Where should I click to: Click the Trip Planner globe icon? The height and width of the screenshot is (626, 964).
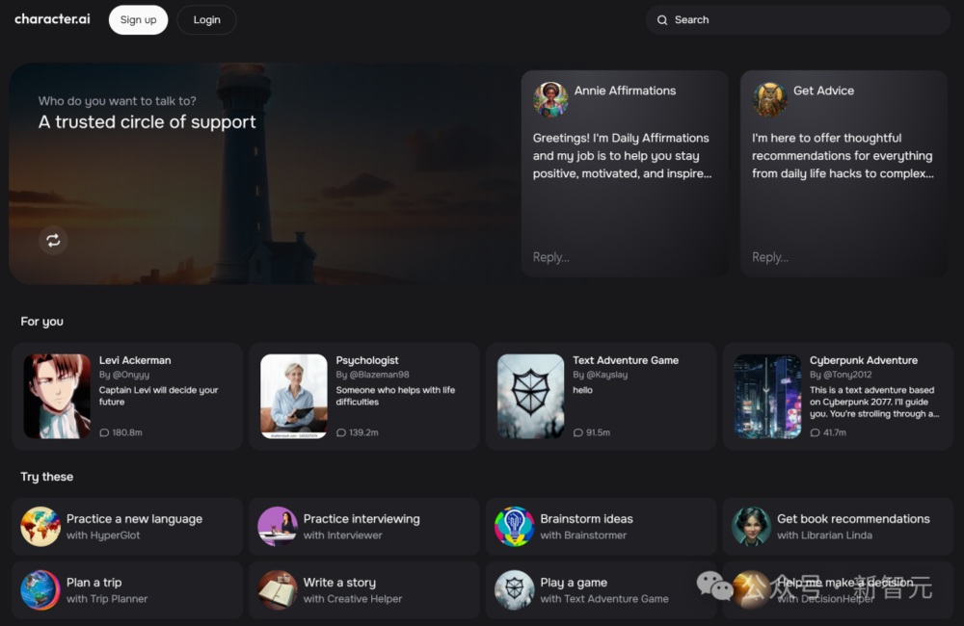point(40,589)
